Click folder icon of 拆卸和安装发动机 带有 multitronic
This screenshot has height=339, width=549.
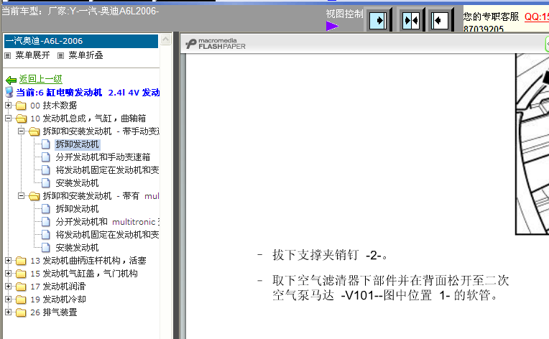[34, 196]
